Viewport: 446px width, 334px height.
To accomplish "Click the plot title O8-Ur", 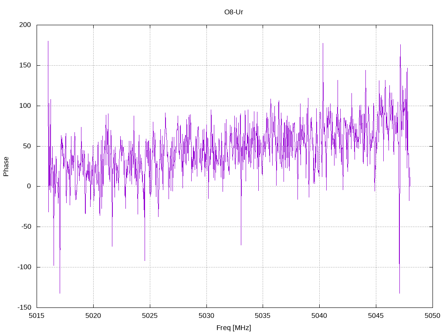I will (x=233, y=12).
